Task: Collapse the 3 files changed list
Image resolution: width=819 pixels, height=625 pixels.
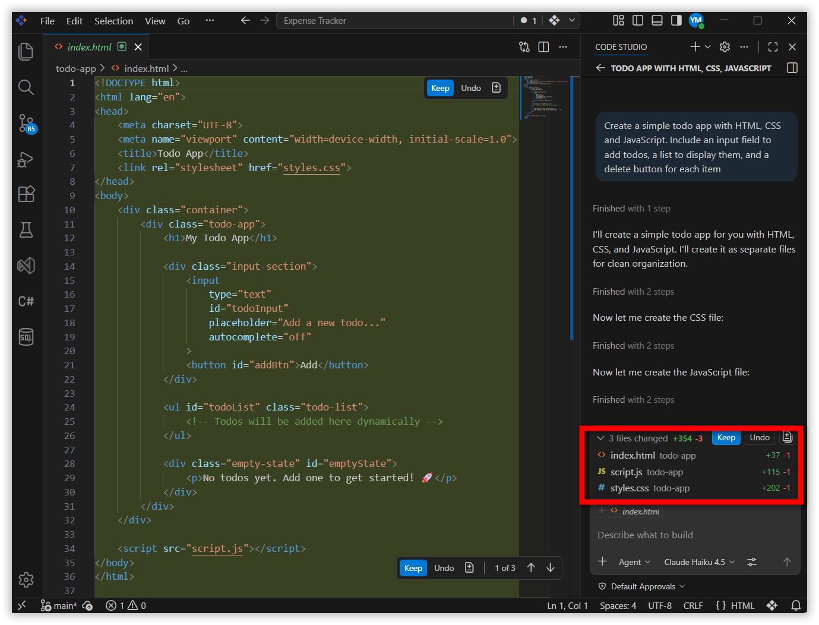Action: point(601,438)
